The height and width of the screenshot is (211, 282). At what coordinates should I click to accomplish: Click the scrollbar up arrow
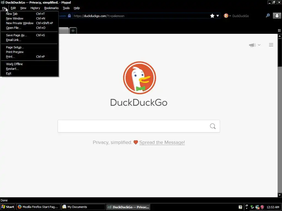(x=280, y=36)
